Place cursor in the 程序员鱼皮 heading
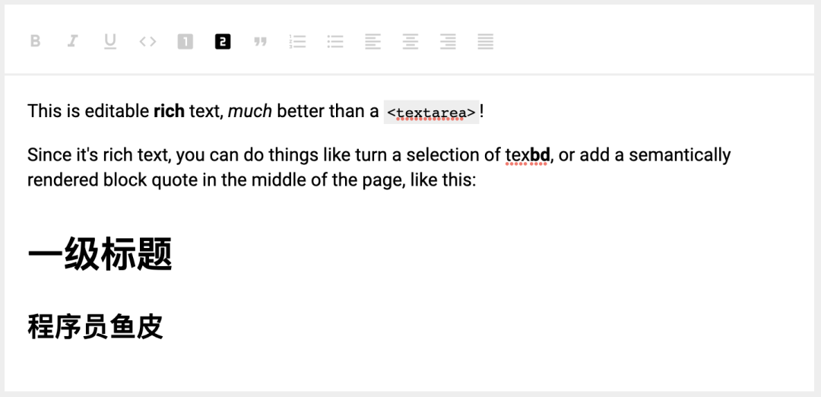821x397 pixels. [96, 326]
